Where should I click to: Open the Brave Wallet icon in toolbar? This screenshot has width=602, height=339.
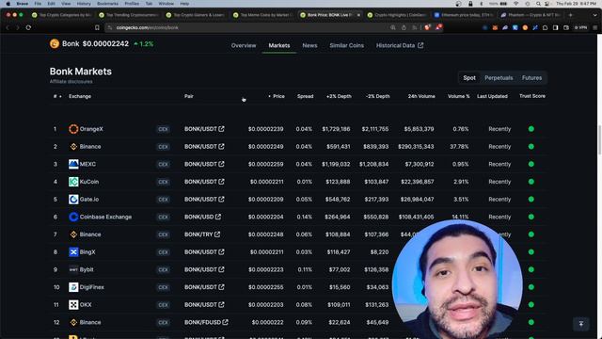(x=566, y=27)
